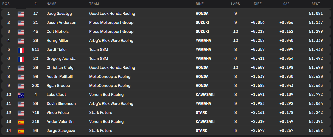Click the GAP column header
333x137 pixels.
pos(286,4)
